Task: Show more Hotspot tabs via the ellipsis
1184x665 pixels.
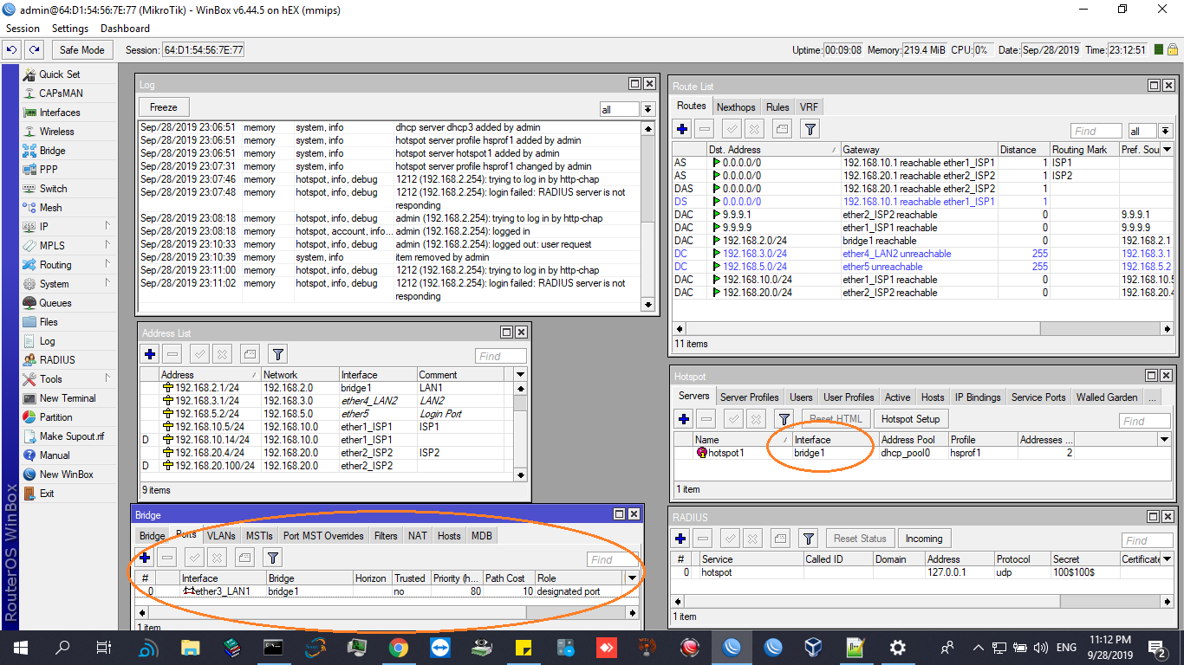Action: [x=1151, y=397]
